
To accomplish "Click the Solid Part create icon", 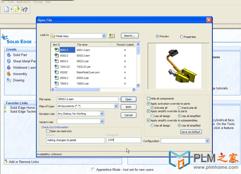I will pos(9,55).
